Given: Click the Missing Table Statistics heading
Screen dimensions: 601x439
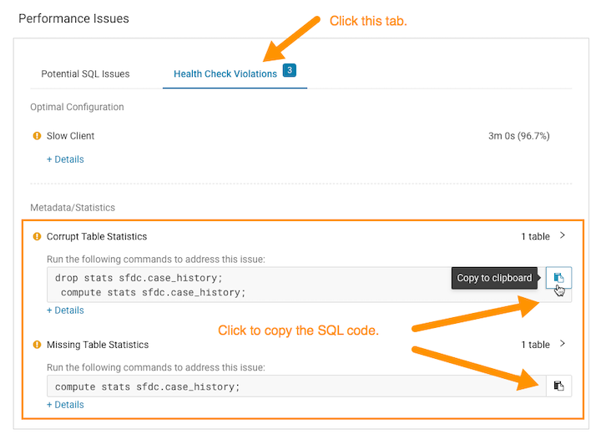Looking at the screenshot, I should (98, 345).
